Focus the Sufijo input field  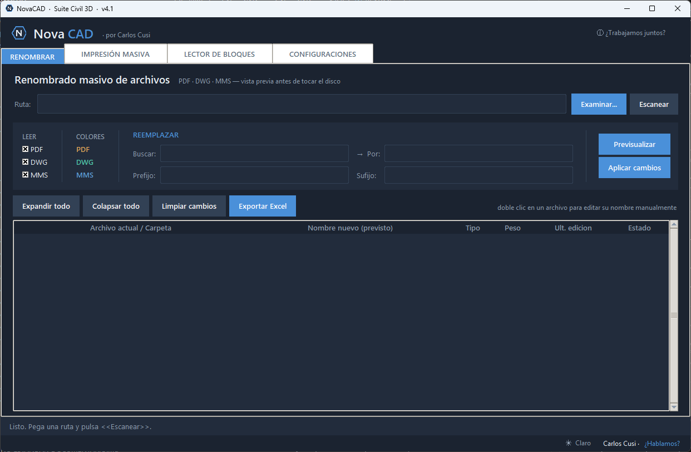478,175
